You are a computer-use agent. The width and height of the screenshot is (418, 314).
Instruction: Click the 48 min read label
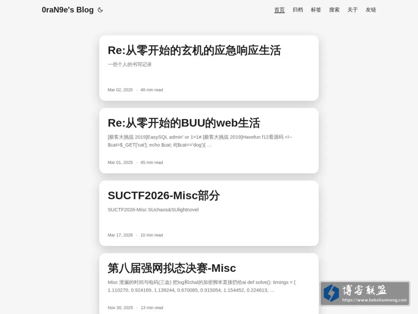tap(152, 90)
